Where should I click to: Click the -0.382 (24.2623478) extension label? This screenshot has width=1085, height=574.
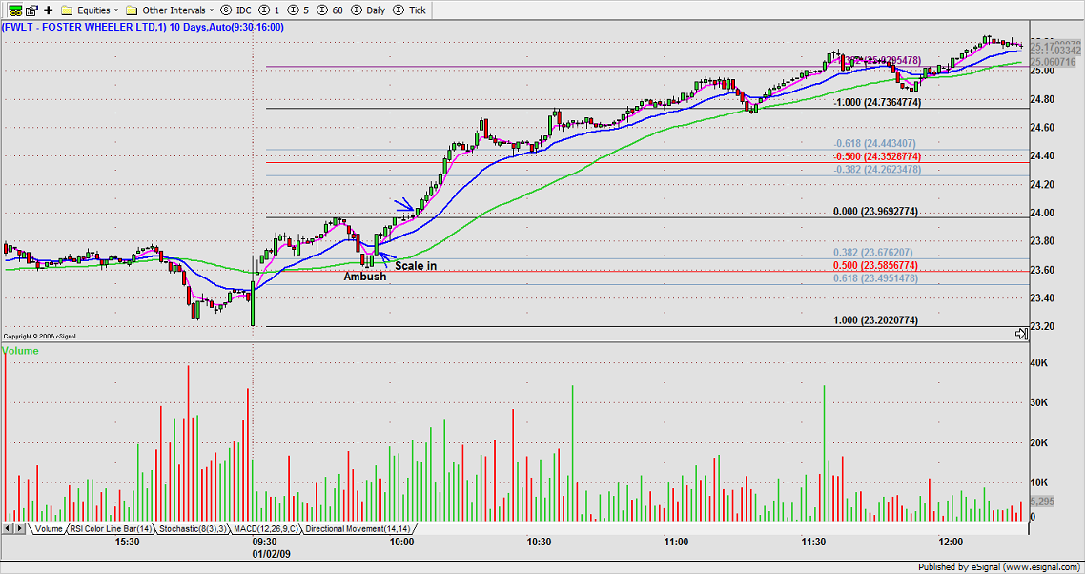click(x=877, y=169)
